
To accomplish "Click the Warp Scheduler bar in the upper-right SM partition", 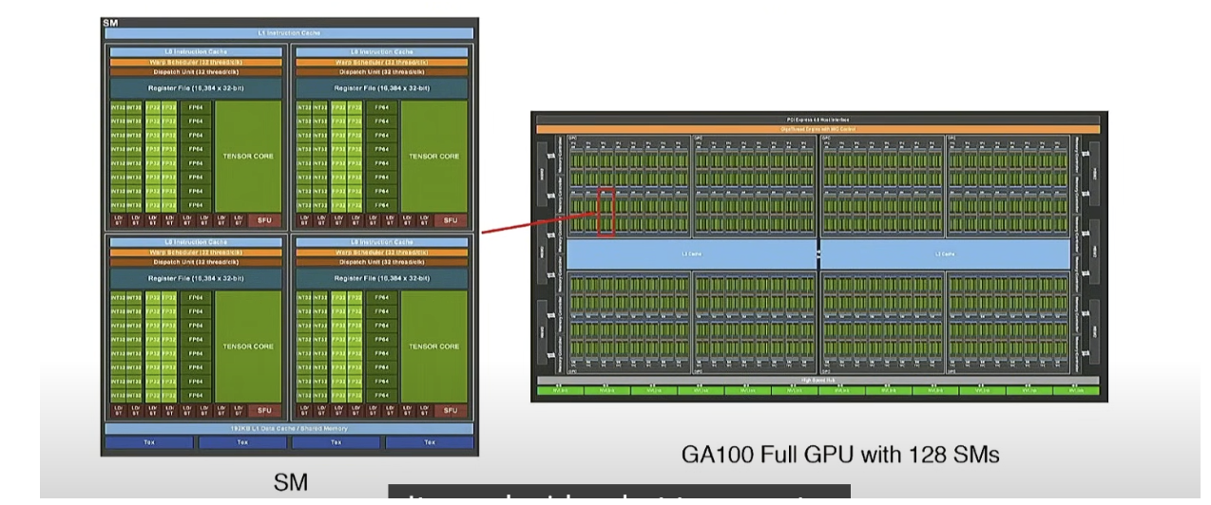I will pos(382,63).
